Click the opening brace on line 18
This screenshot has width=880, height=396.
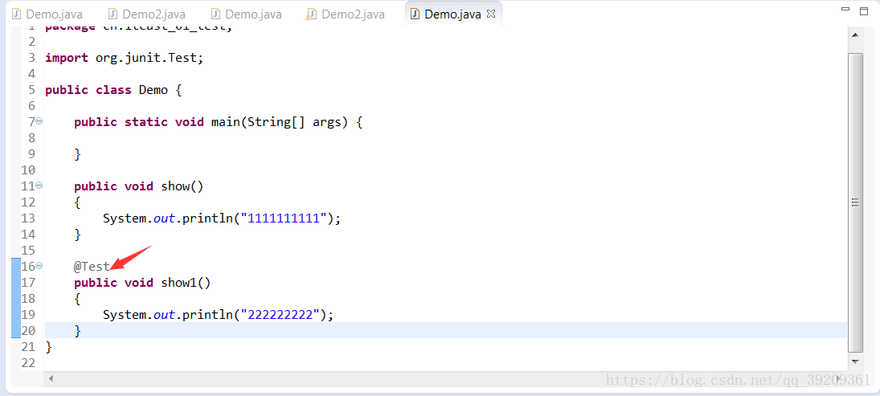77,299
